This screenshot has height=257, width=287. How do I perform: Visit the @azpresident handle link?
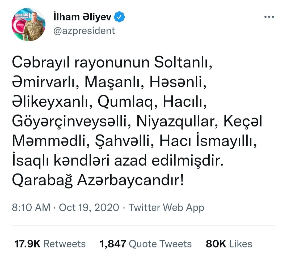[84, 31]
